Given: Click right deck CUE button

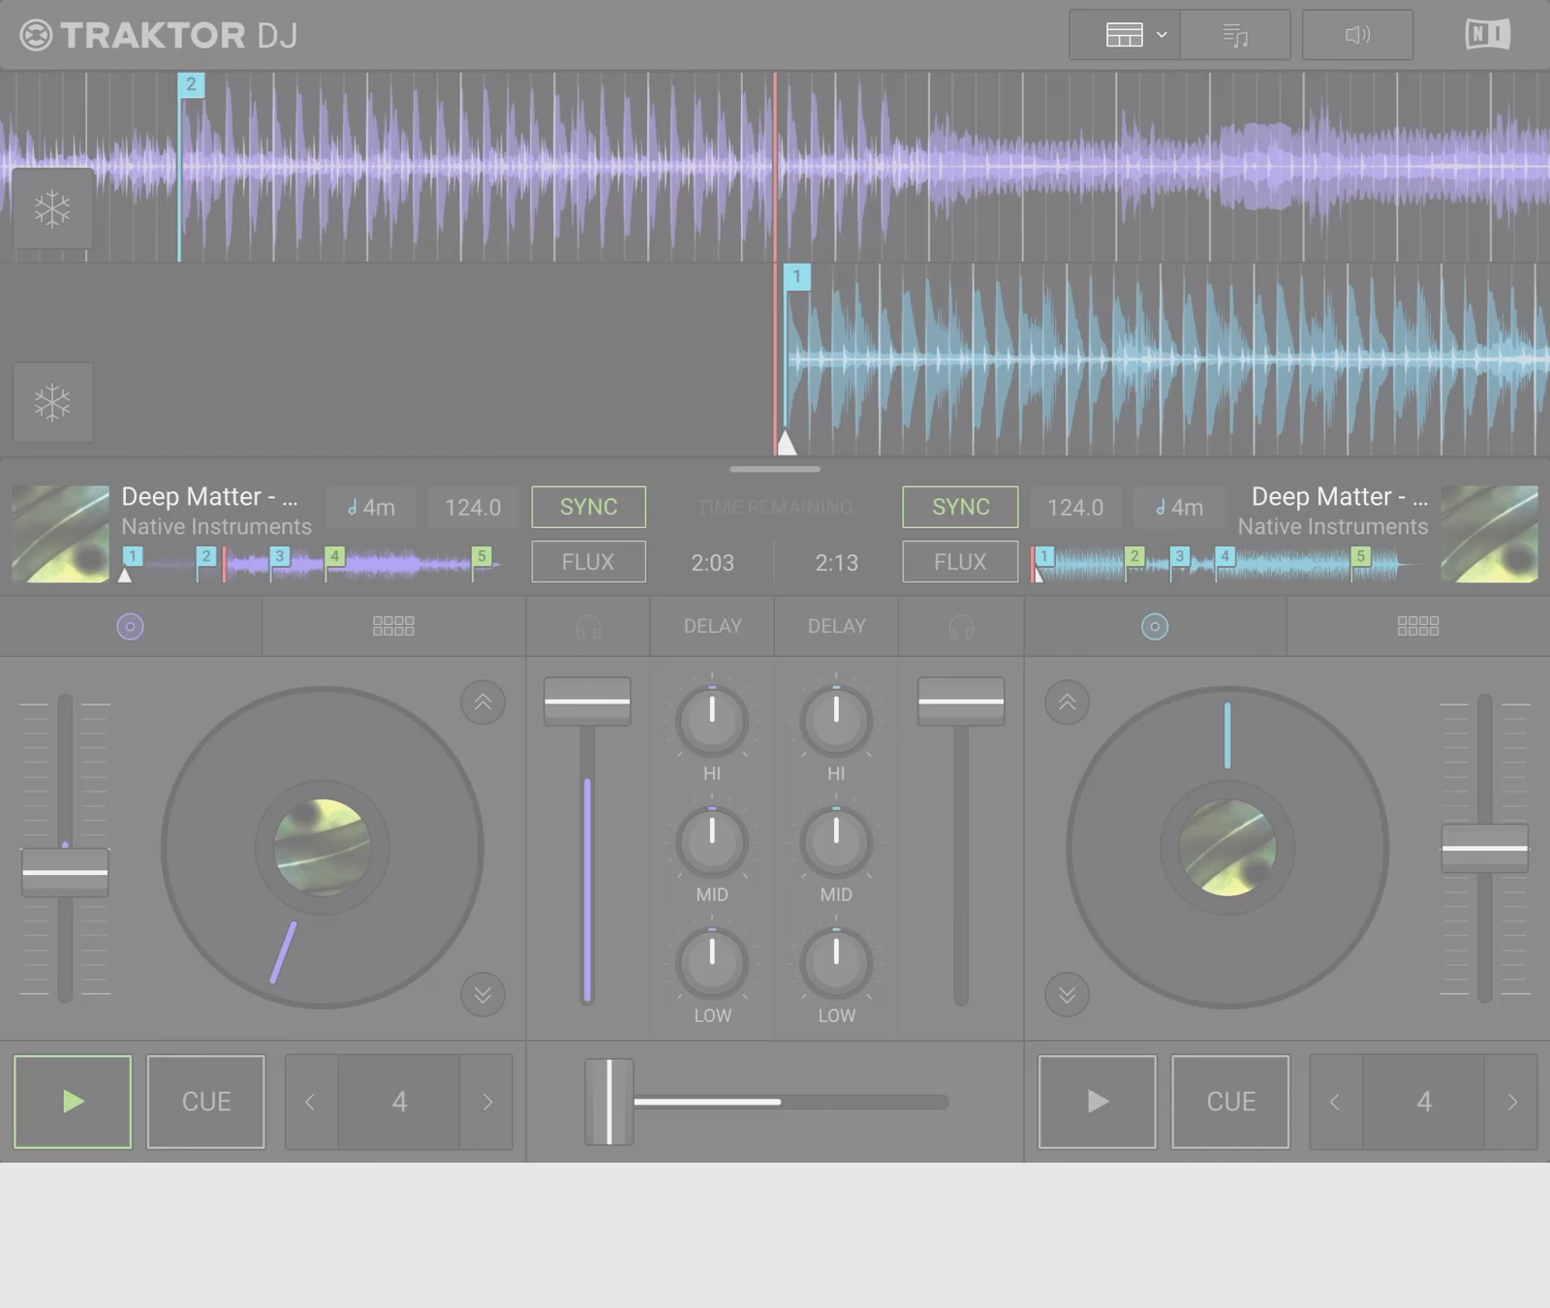Looking at the screenshot, I should pos(1230,1102).
